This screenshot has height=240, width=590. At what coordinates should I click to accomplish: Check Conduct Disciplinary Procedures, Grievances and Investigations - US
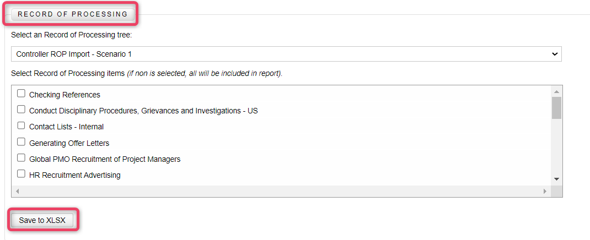[x=22, y=110]
